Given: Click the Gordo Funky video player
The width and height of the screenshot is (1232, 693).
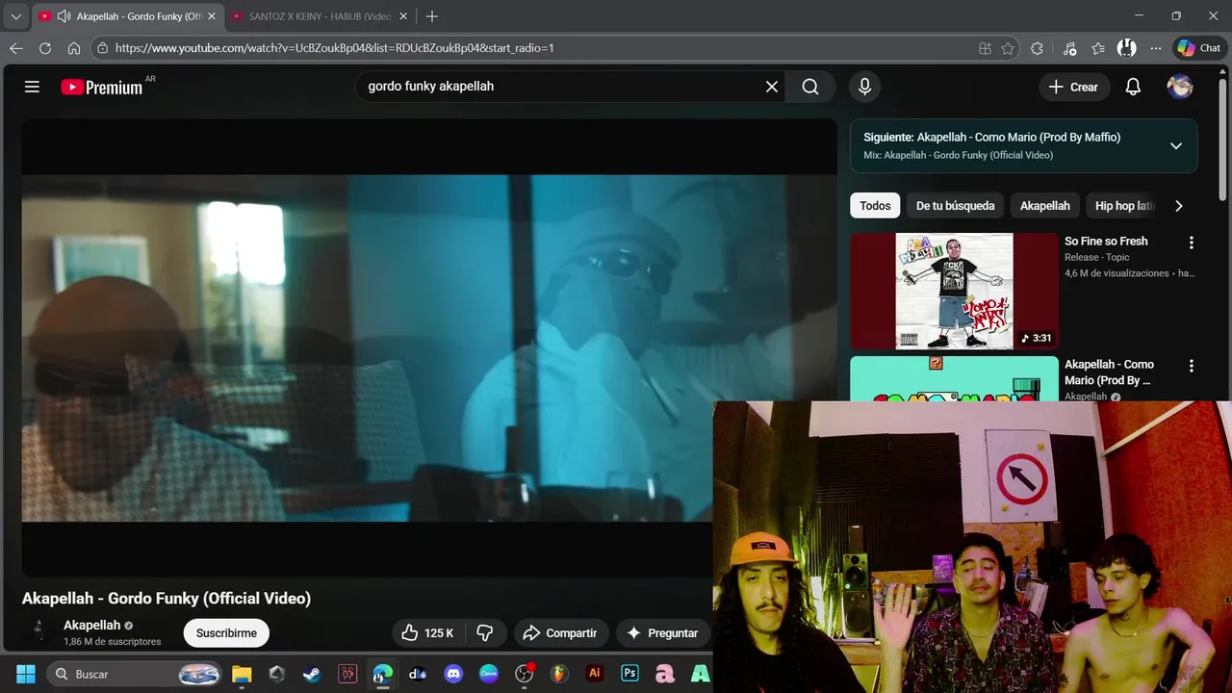Looking at the screenshot, I should click(429, 347).
